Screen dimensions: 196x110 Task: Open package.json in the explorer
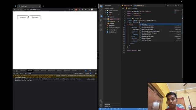coord(112,30)
